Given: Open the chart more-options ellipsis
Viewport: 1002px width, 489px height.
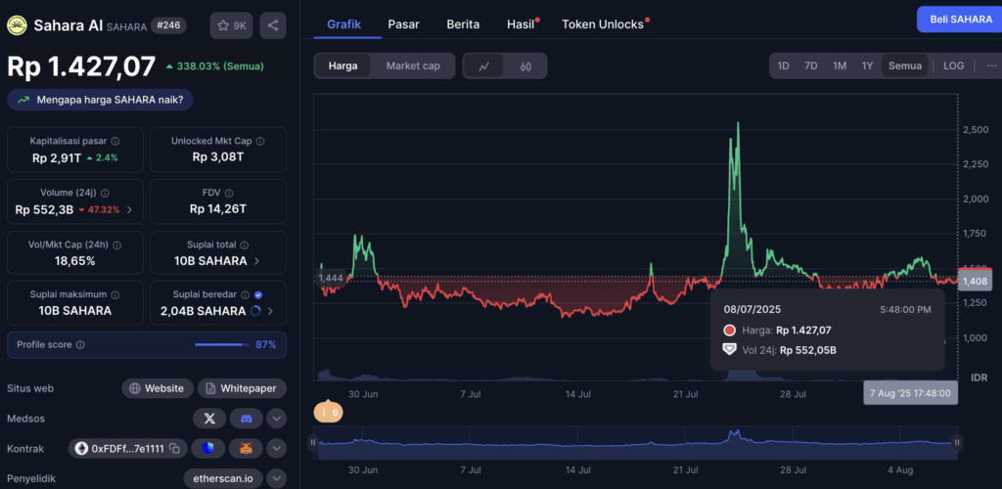Looking at the screenshot, I should click(x=990, y=66).
